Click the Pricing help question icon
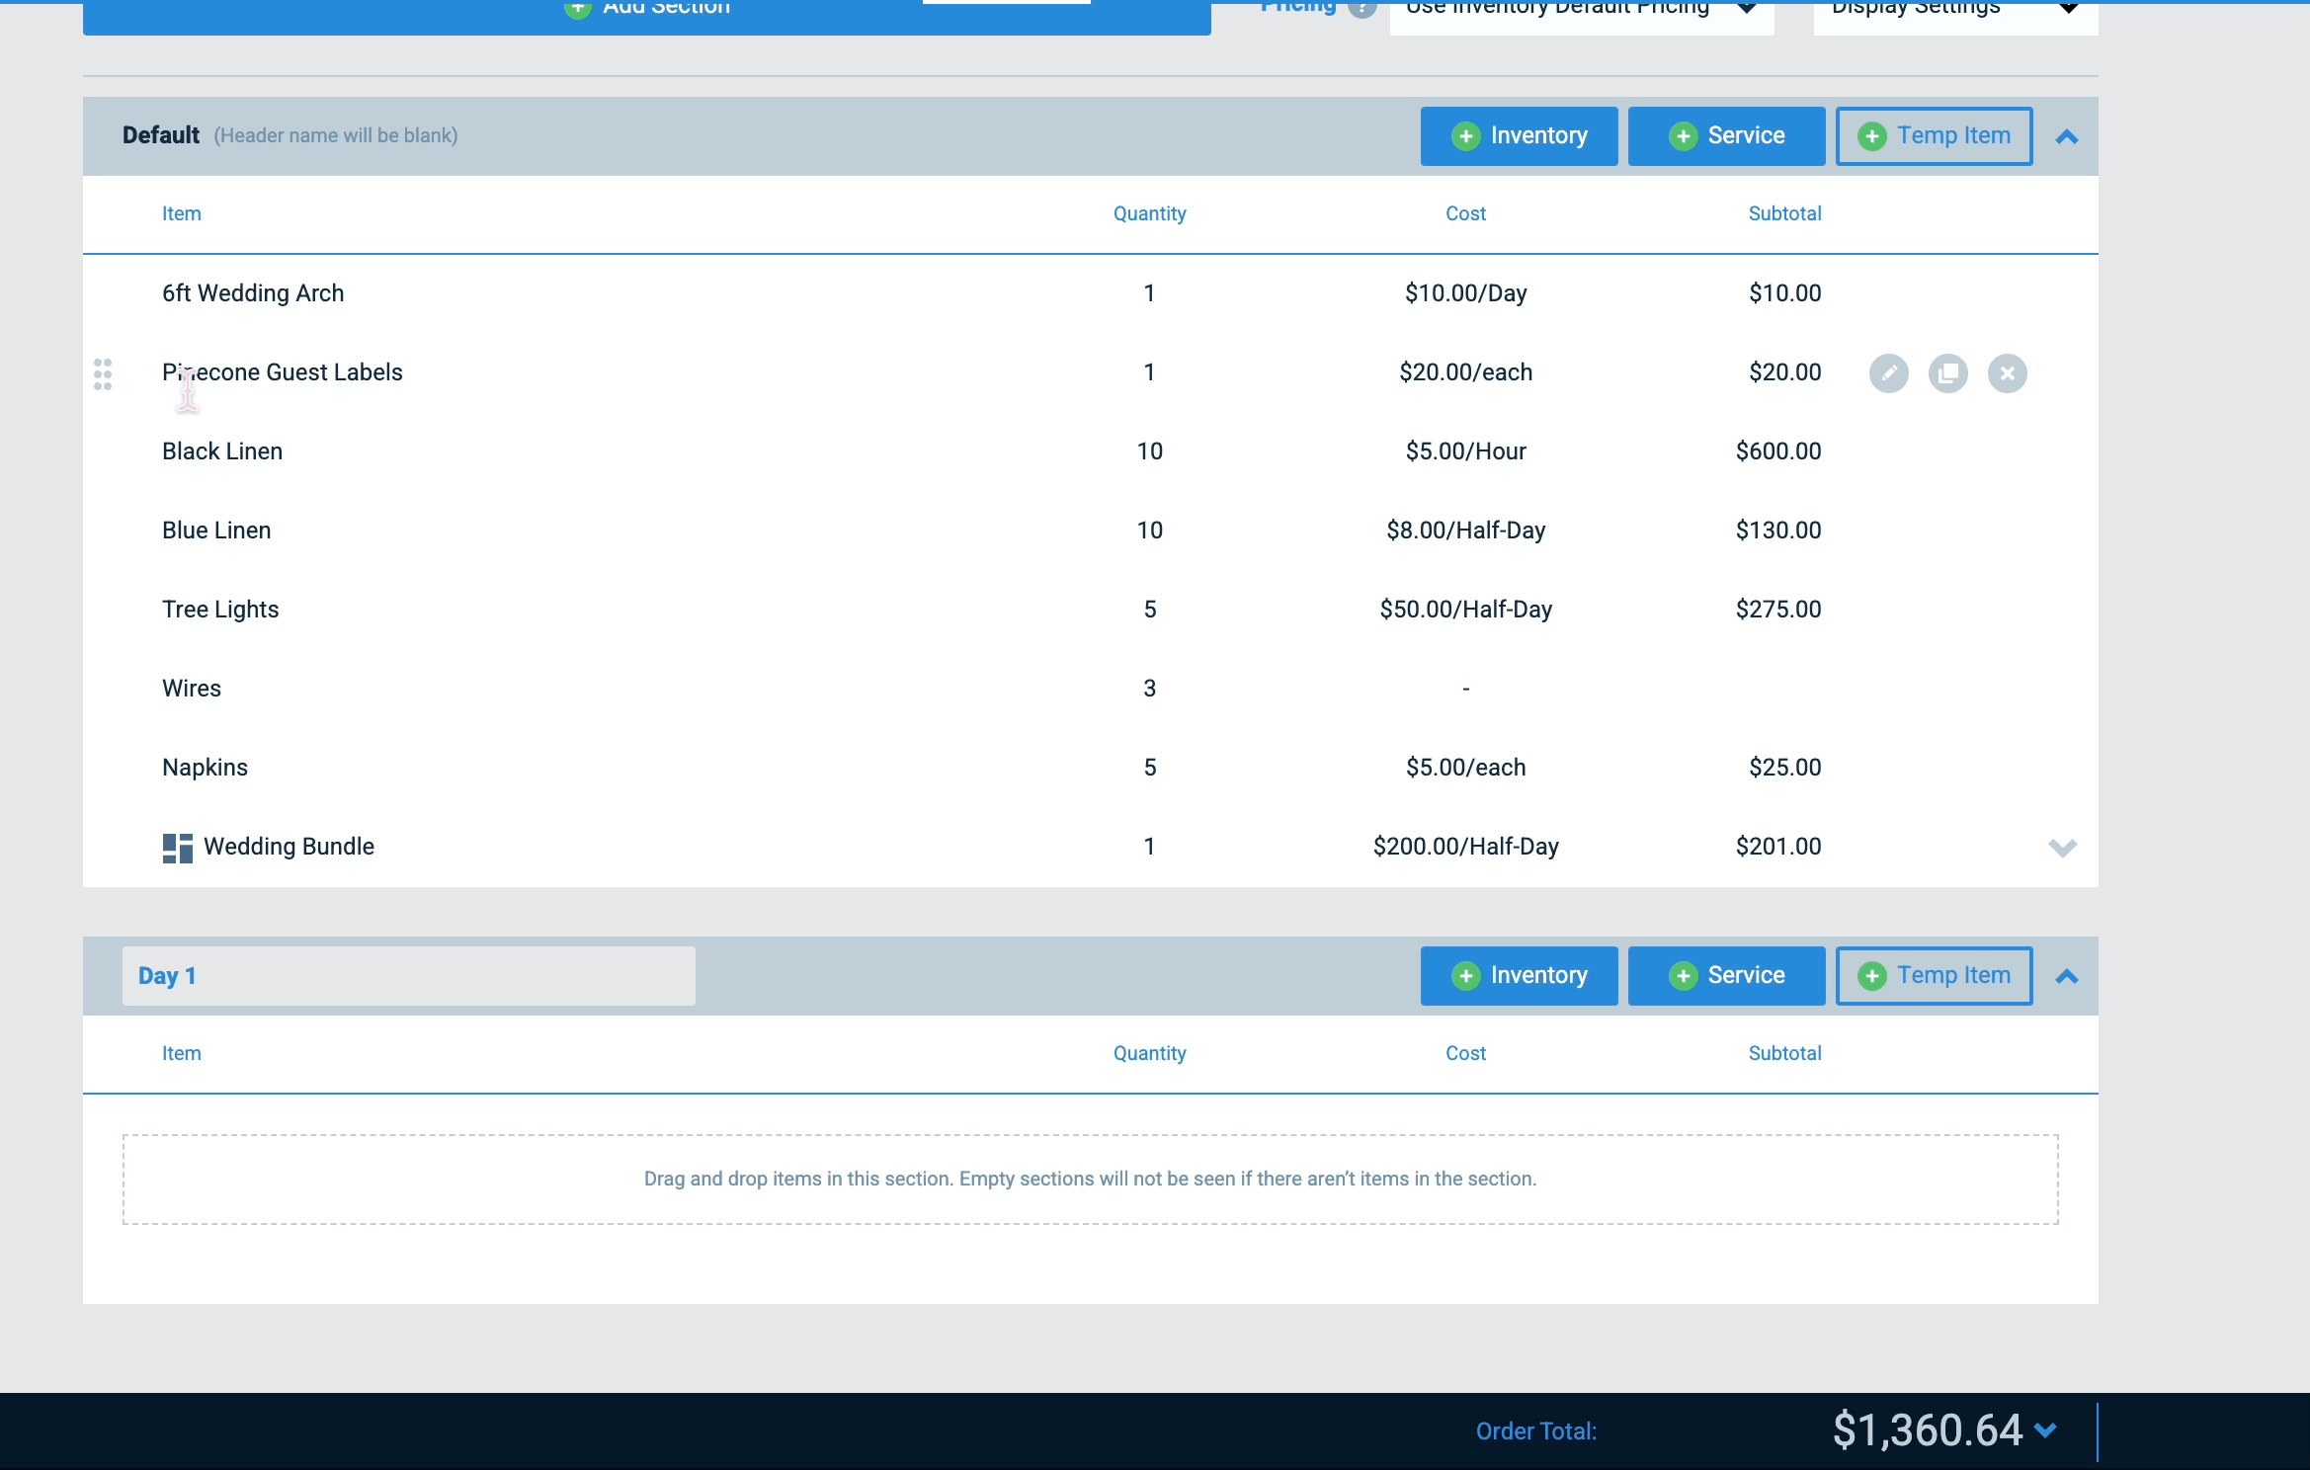2310x1470 pixels. click(x=1361, y=8)
